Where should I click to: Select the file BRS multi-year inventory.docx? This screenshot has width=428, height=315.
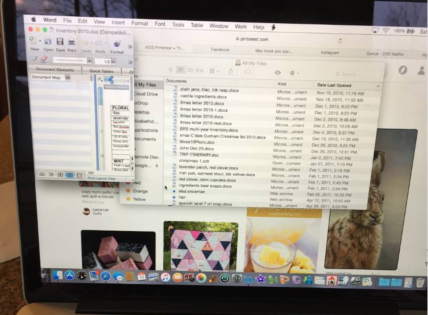[209, 129]
